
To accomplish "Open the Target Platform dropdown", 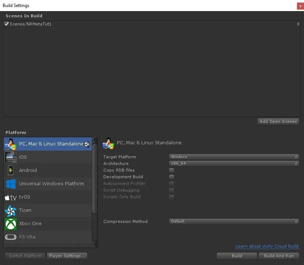I will coord(234,157).
